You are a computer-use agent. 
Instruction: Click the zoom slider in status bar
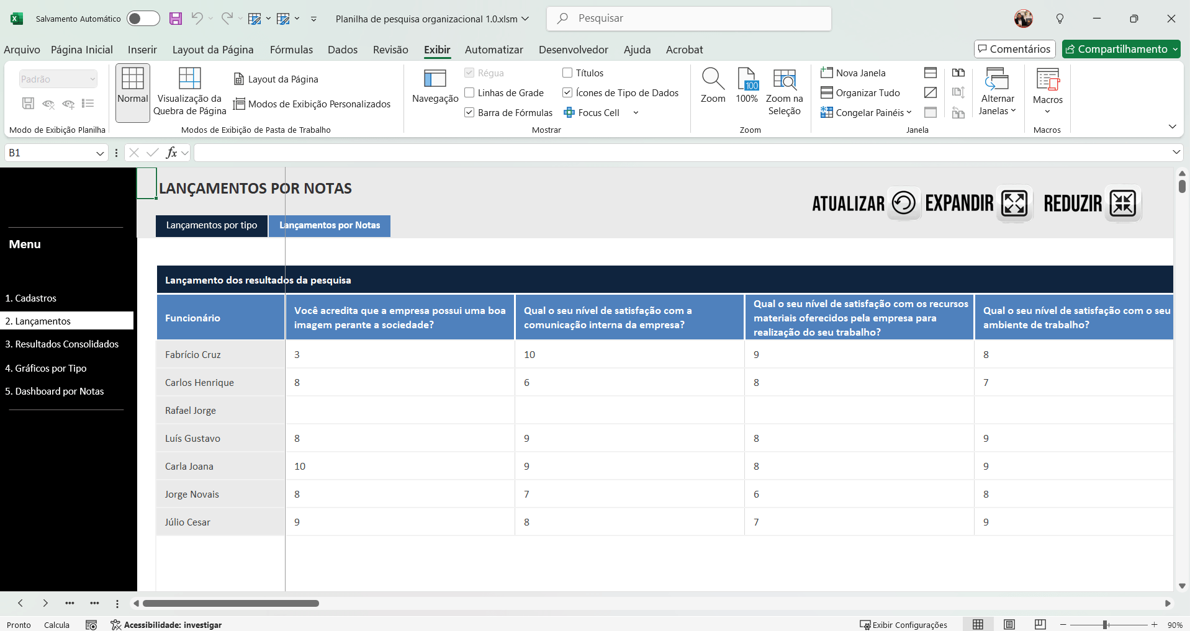pos(1105,625)
